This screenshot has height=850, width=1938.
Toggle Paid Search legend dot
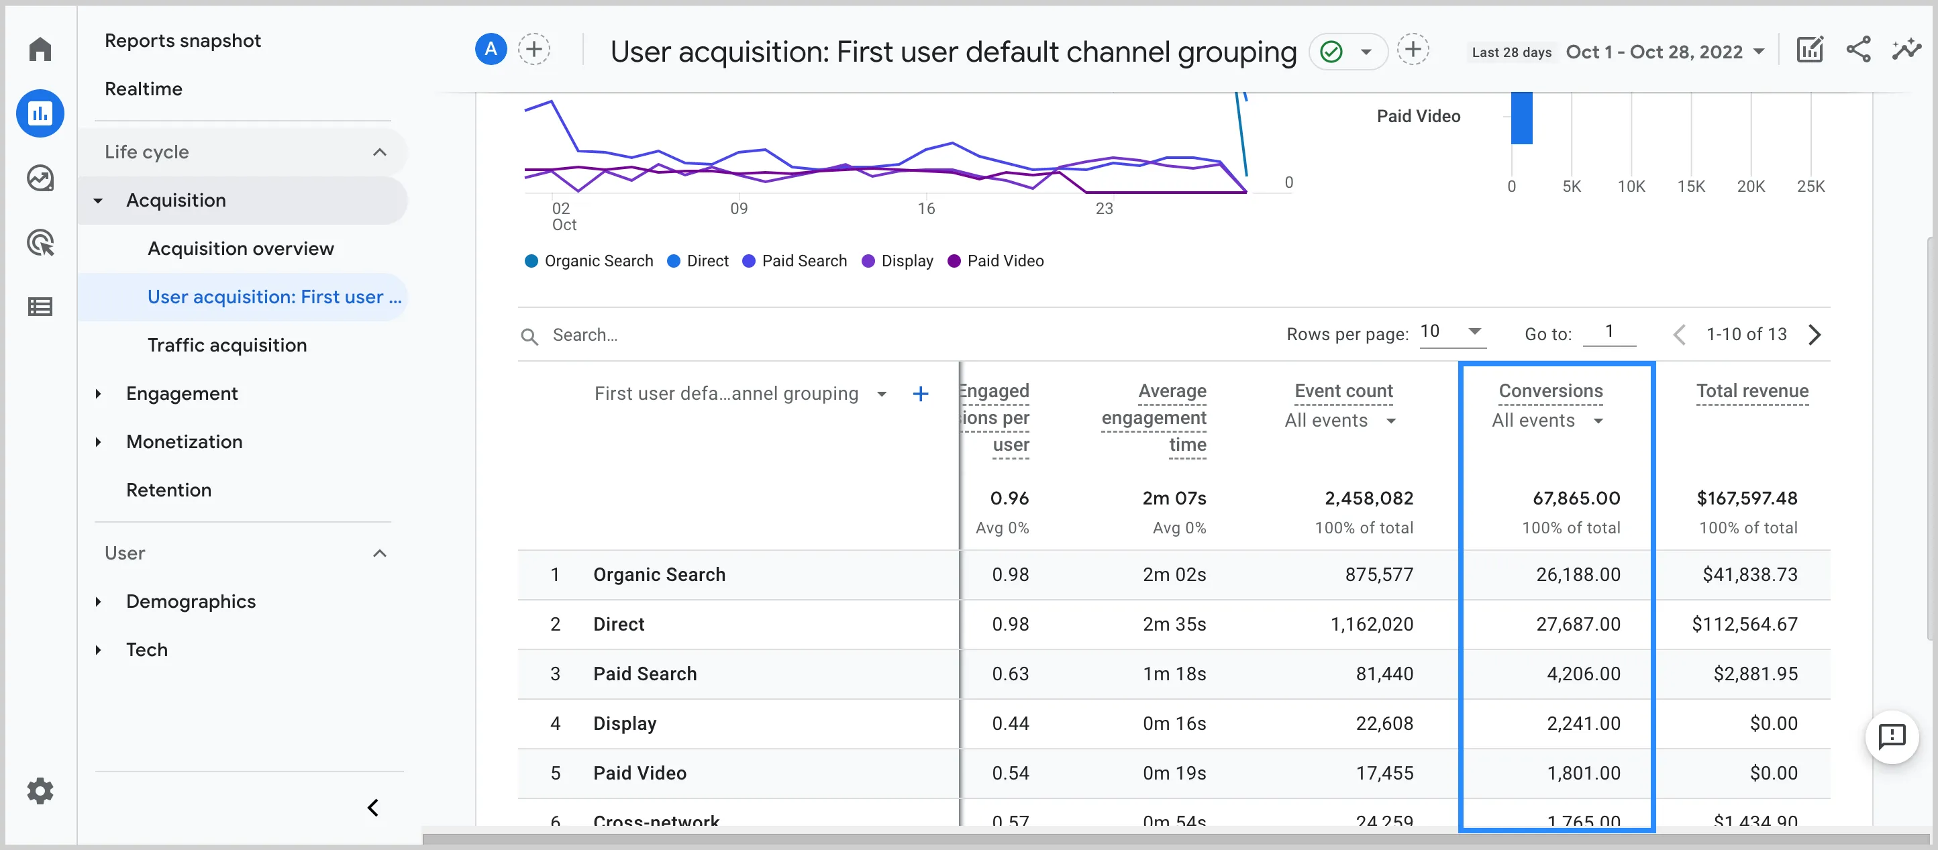click(749, 261)
